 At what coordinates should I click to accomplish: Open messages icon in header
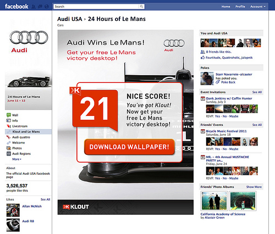click(40, 7)
